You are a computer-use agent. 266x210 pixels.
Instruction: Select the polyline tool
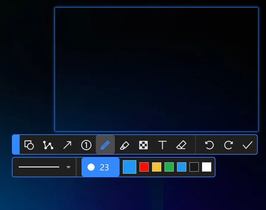(x=48, y=145)
